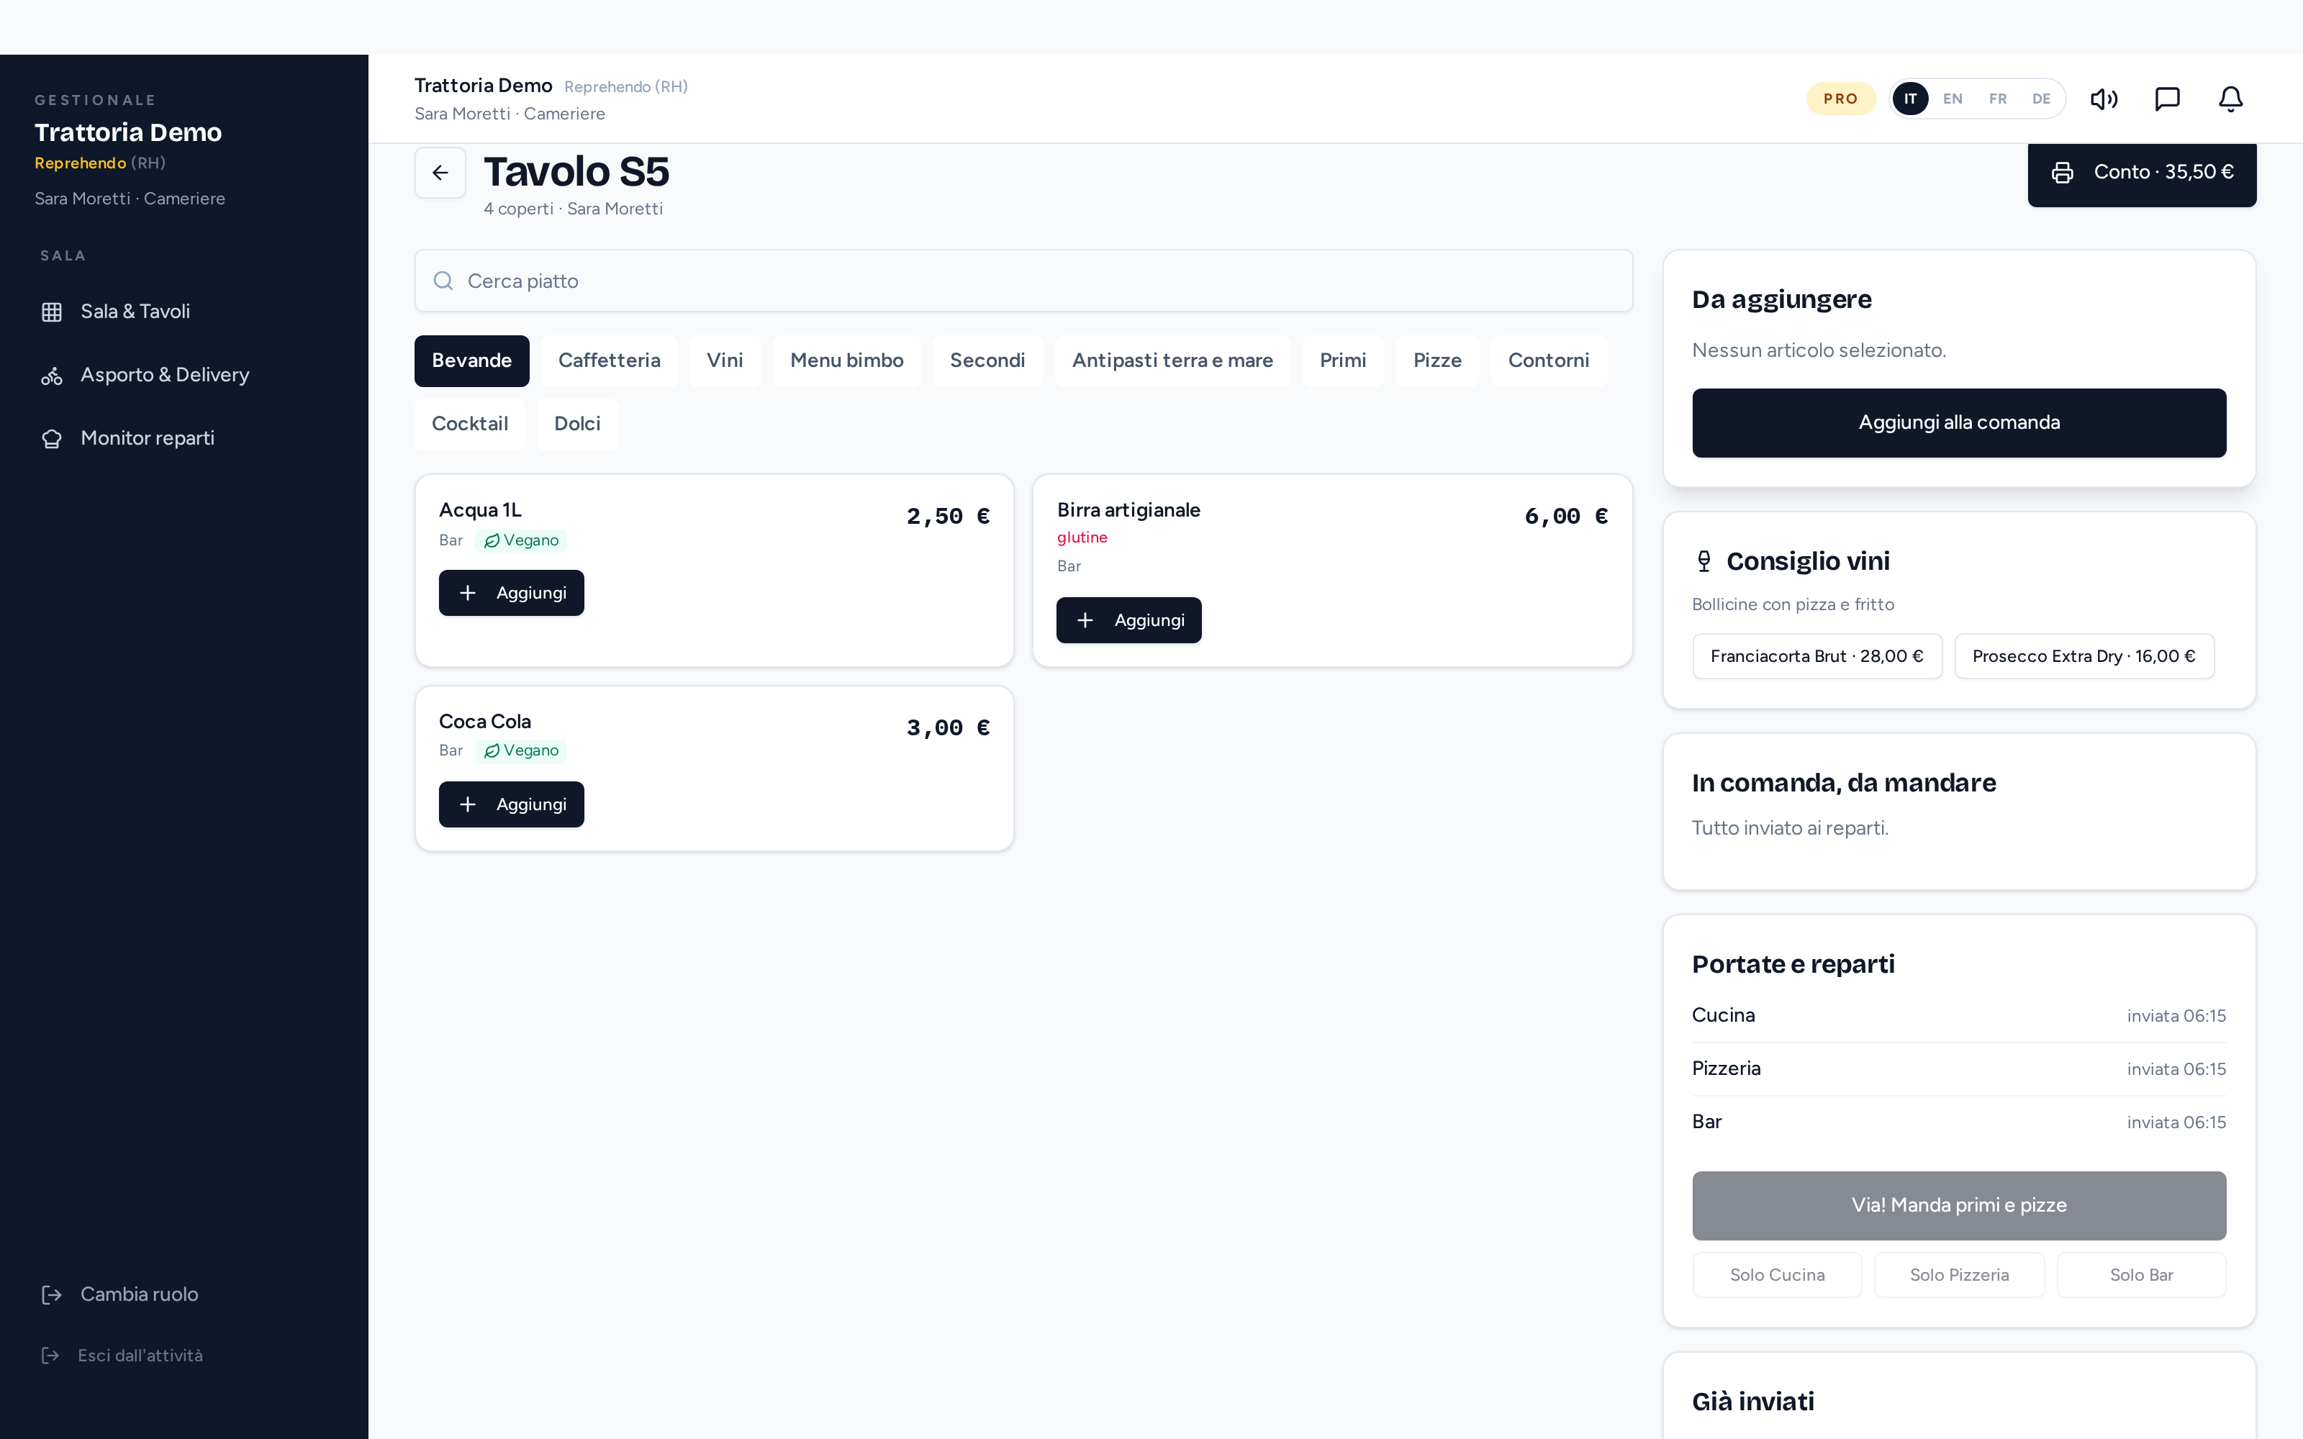Click Solo Bar button
This screenshot has width=2303, height=1439.
(x=2141, y=1275)
